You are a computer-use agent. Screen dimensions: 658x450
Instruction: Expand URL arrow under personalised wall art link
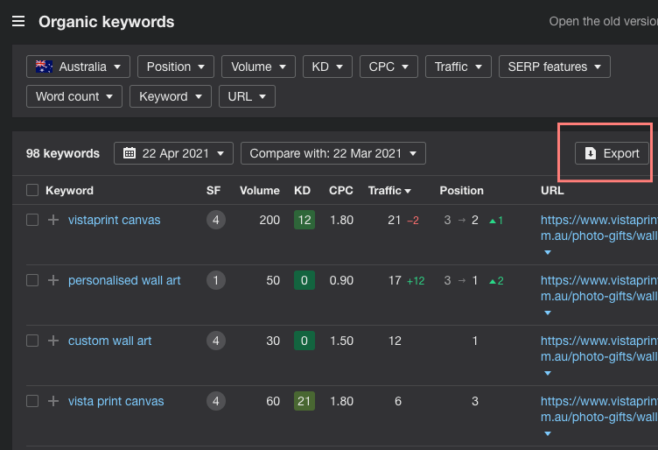(547, 313)
